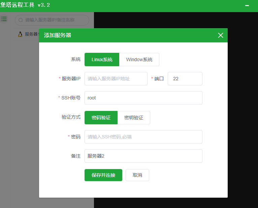Click the 服务器IP address input field

coord(116,79)
